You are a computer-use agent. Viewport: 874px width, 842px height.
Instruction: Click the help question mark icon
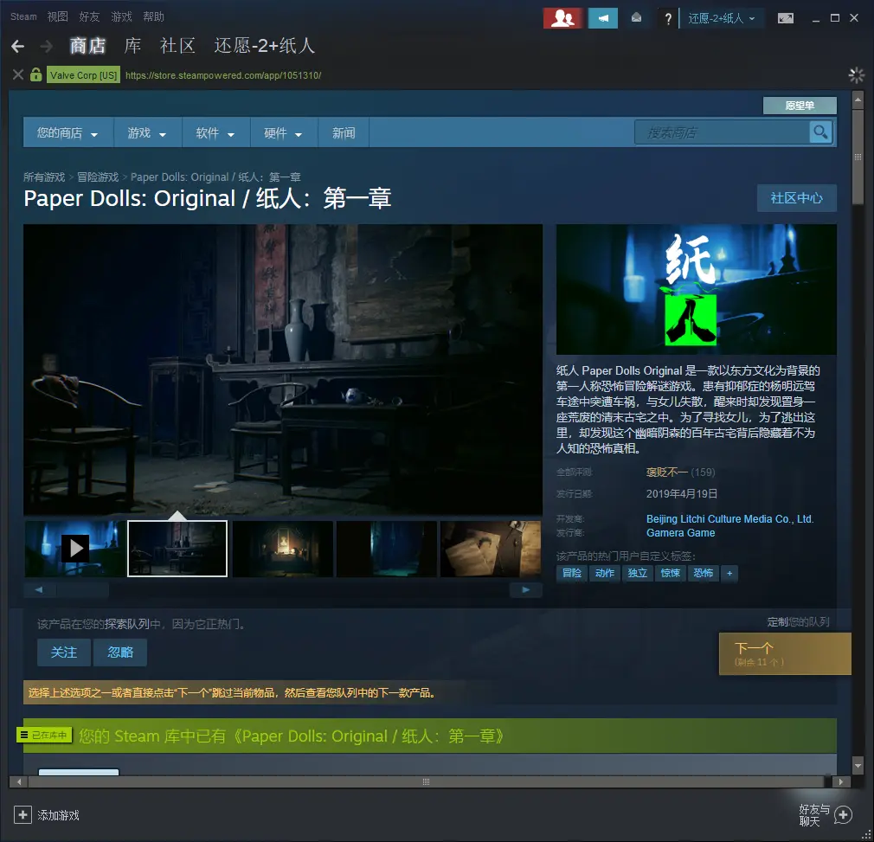point(668,19)
